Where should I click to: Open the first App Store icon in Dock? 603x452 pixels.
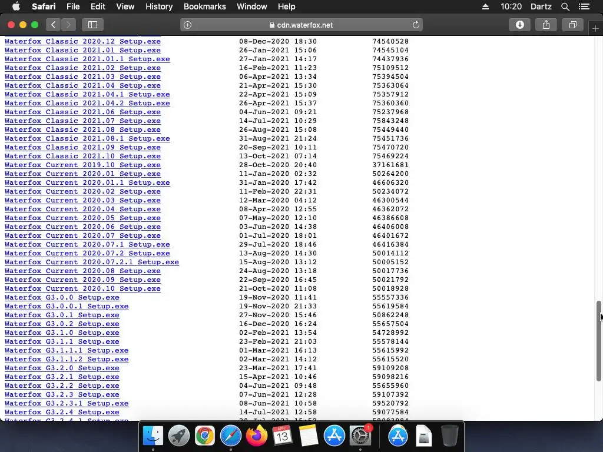(x=334, y=436)
